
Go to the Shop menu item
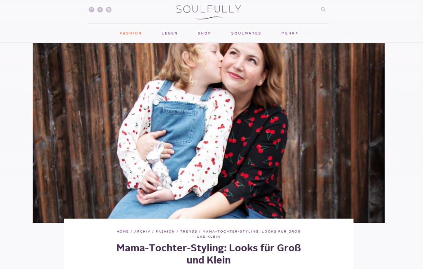point(204,33)
